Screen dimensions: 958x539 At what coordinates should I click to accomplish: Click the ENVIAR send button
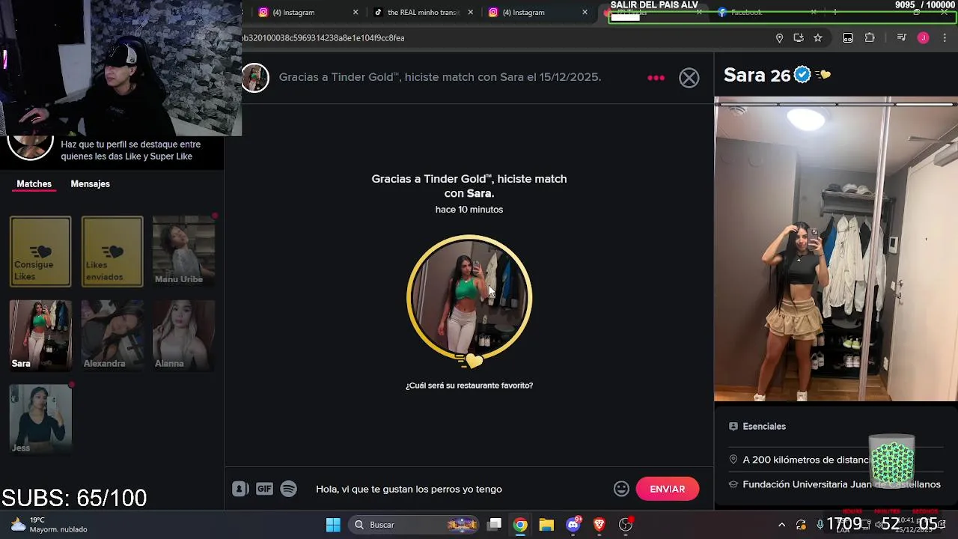coord(667,489)
